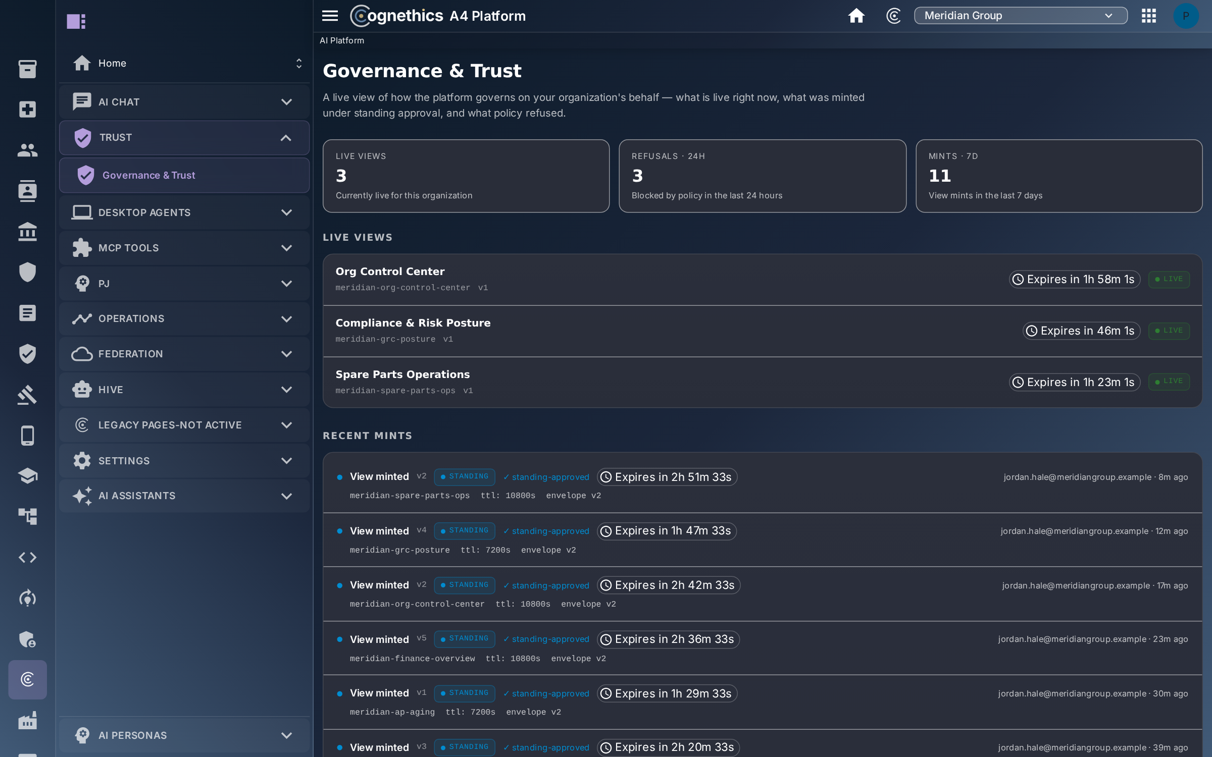Open the apps grid icon

click(x=1148, y=16)
